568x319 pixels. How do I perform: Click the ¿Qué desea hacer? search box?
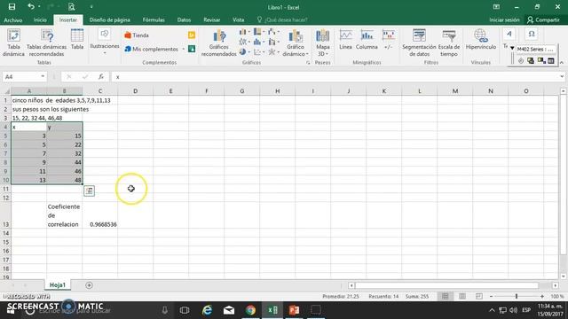(x=282, y=19)
